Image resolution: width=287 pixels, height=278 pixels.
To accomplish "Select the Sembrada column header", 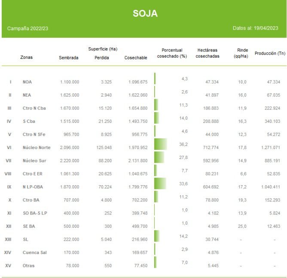I will [68, 58].
